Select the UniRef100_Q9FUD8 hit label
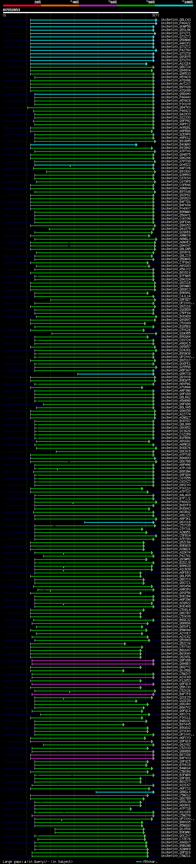Image resolution: width=196 pixels, height=864 pixels. (x=175, y=660)
